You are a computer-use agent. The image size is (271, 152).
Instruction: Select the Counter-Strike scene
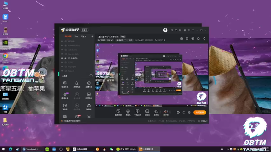pyautogui.click(x=74, y=54)
